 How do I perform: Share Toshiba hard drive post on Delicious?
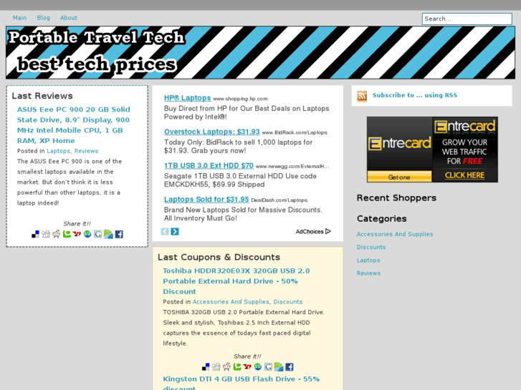206,367
